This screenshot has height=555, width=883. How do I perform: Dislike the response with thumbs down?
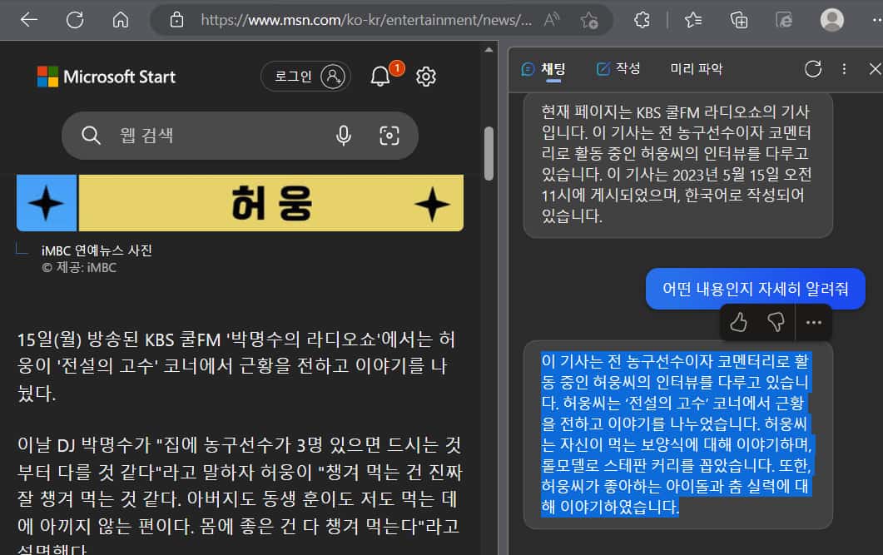776,323
